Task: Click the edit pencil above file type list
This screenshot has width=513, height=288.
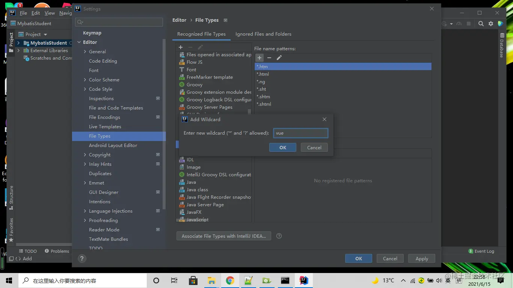Action: tap(200, 47)
